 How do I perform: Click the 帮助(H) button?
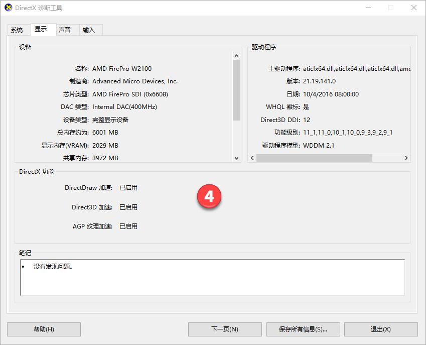pyautogui.click(x=43, y=329)
